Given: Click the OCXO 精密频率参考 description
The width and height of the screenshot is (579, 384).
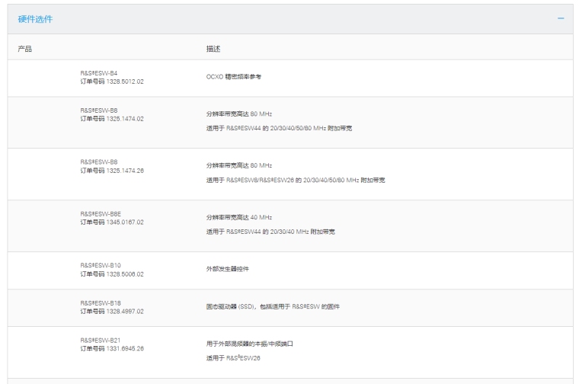Looking at the screenshot, I should point(239,77).
